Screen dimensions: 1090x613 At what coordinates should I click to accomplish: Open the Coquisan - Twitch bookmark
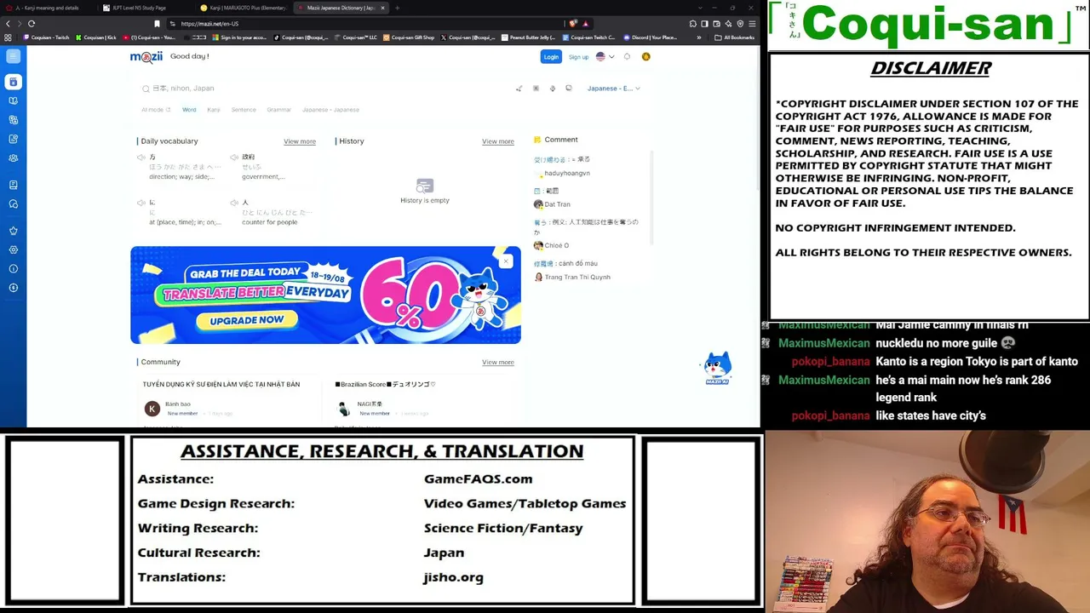pyautogui.click(x=47, y=37)
